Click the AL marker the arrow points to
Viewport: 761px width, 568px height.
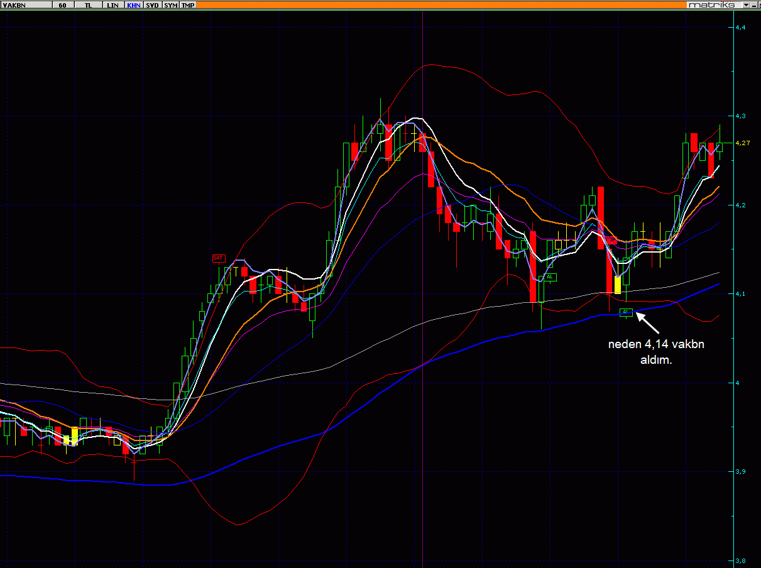coord(626,312)
